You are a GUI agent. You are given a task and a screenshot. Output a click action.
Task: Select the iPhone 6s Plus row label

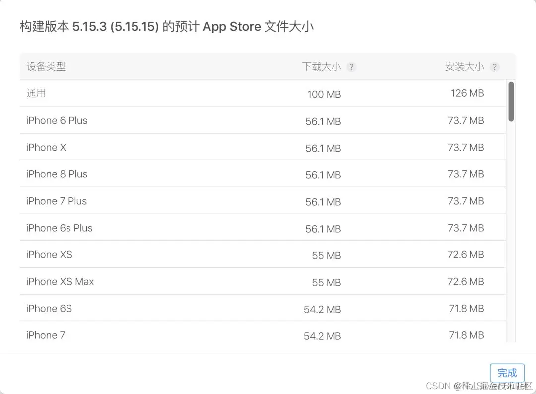pos(60,228)
